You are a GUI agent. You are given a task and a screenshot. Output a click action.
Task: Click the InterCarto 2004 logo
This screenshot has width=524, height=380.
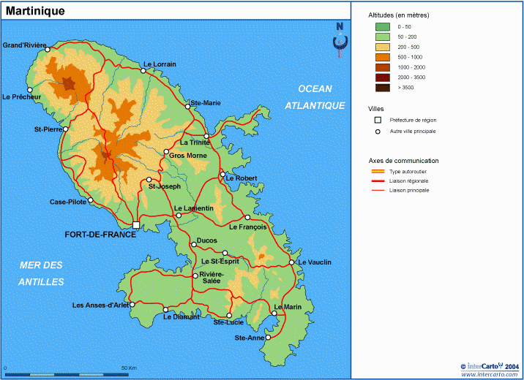click(x=489, y=365)
